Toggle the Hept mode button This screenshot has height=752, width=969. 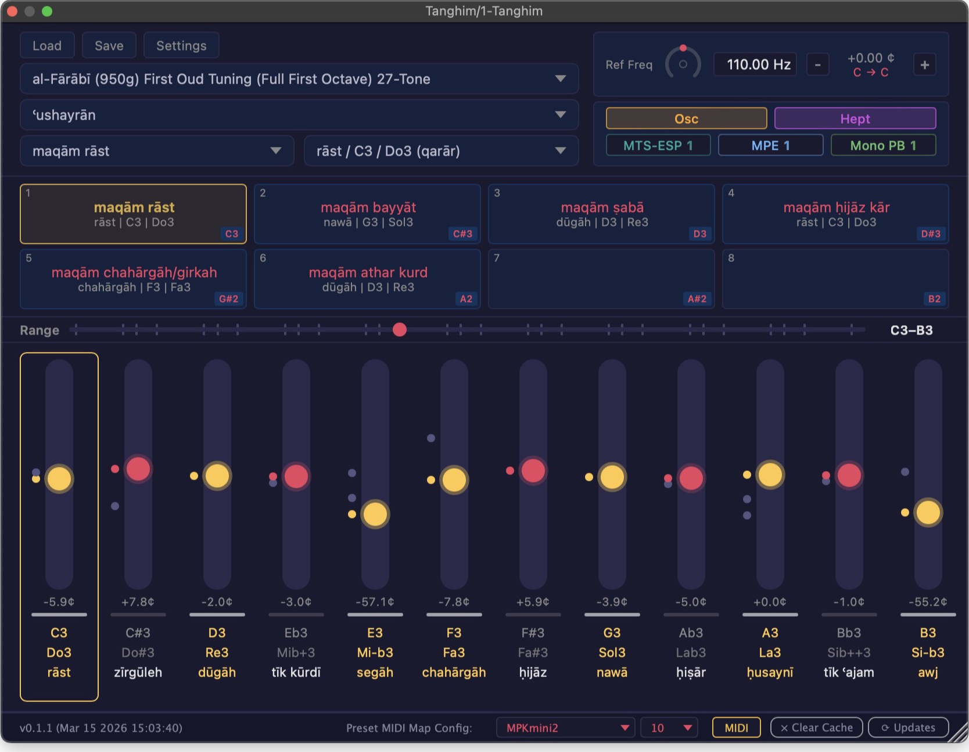[x=855, y=118]
